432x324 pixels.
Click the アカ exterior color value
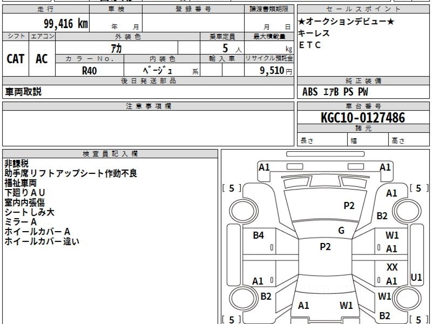click(116, 48)
